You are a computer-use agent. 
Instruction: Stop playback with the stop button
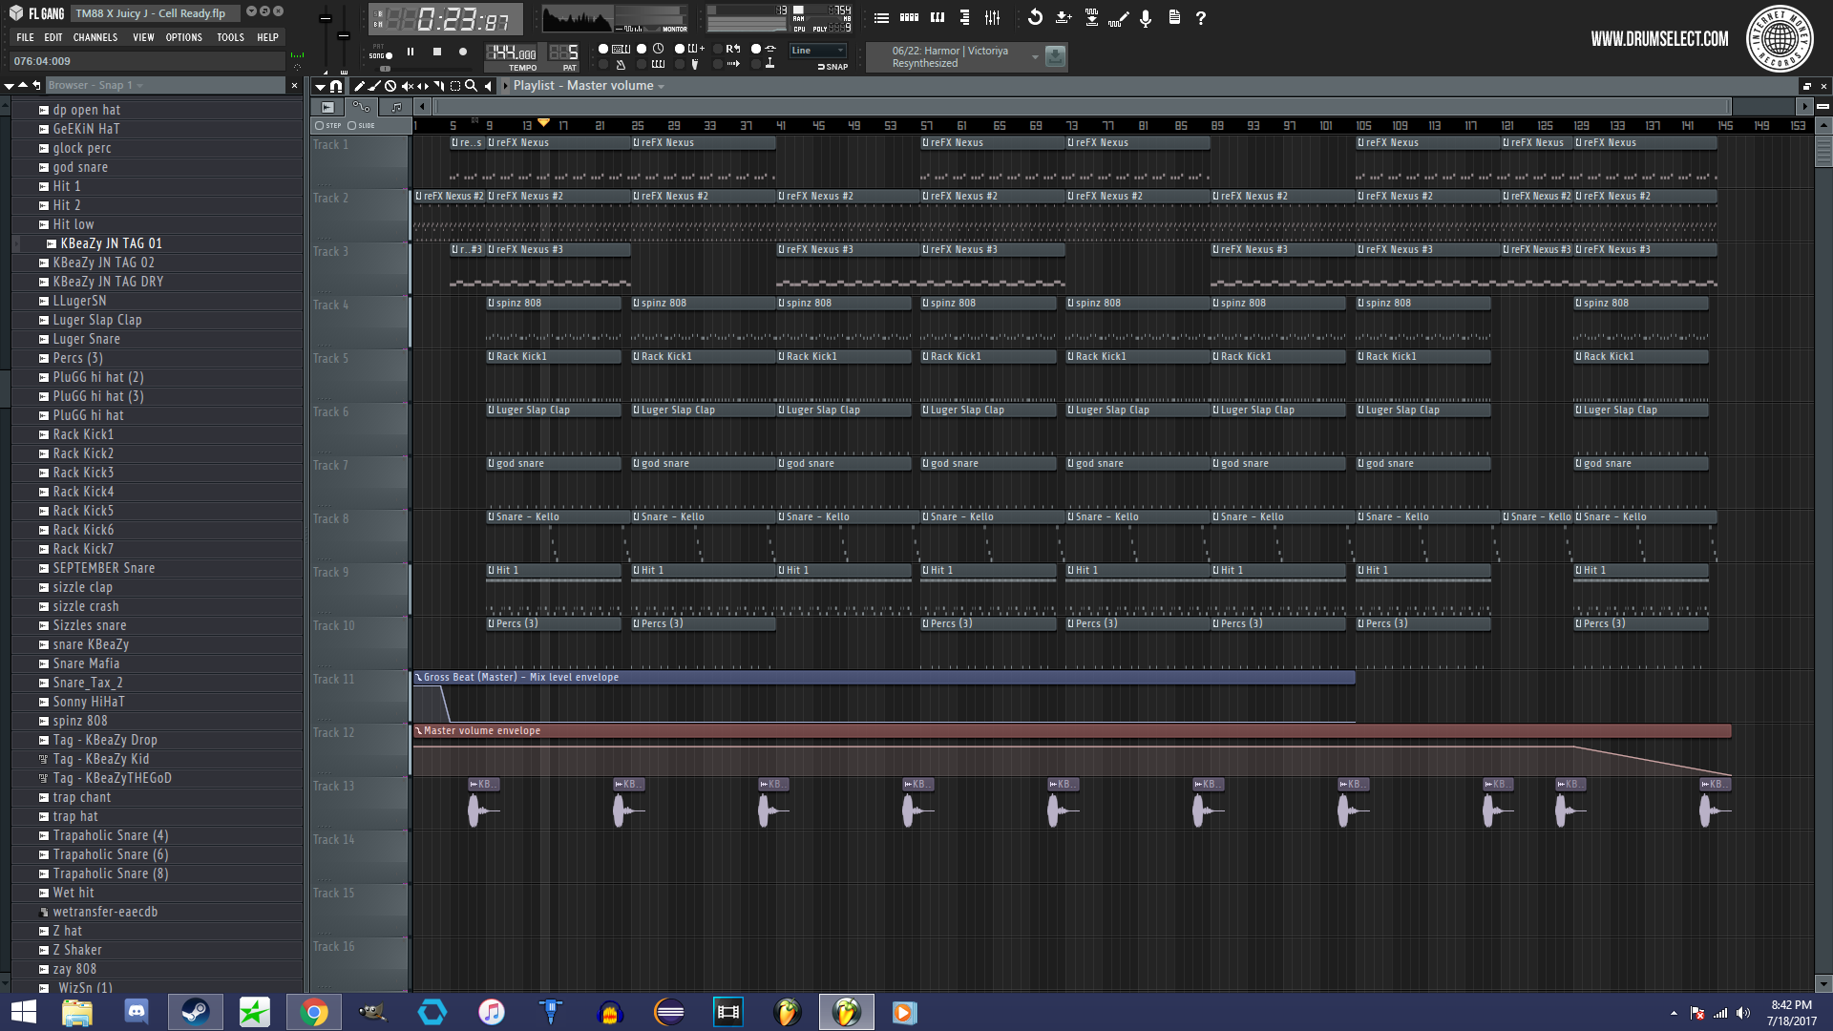[437, 52]
